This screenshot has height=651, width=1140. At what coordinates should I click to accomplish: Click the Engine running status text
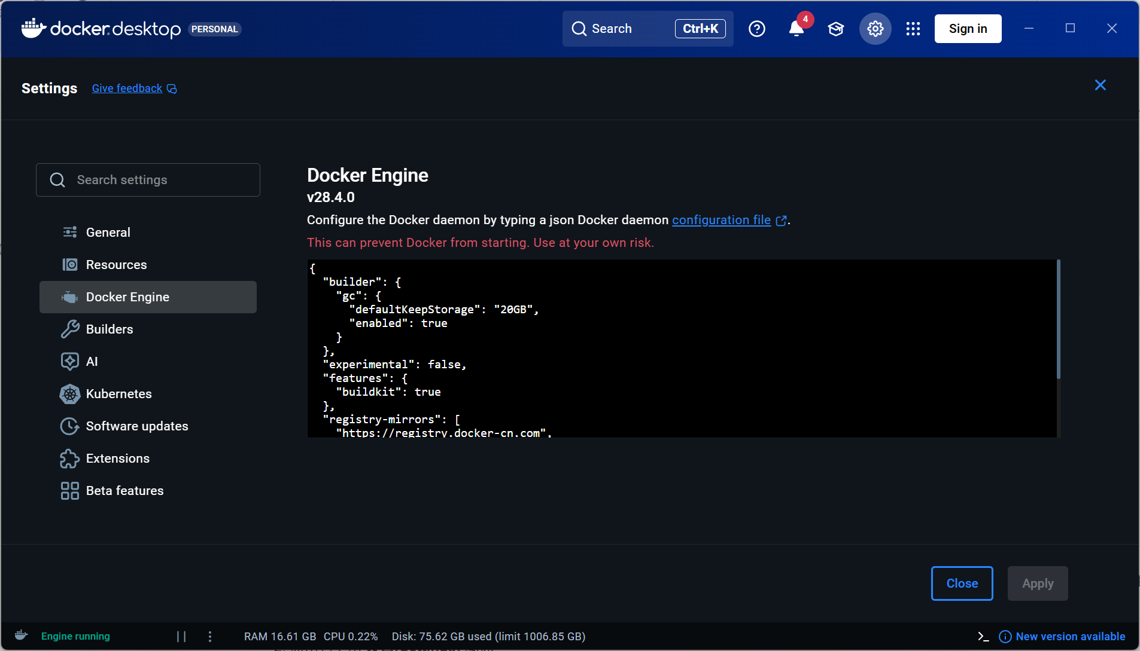pos(75,636)
